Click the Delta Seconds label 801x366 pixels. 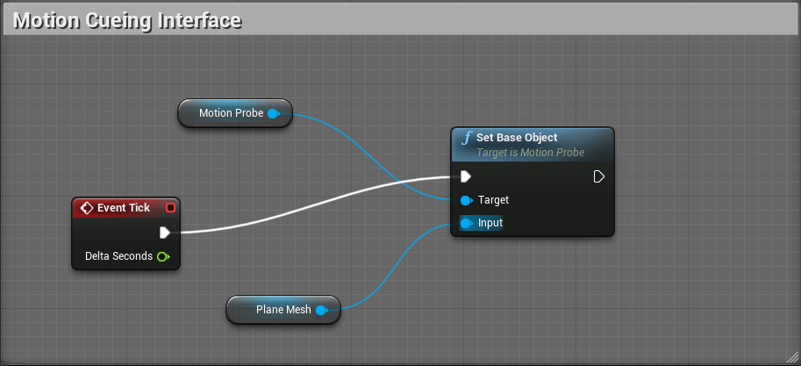tap(118, 256)
